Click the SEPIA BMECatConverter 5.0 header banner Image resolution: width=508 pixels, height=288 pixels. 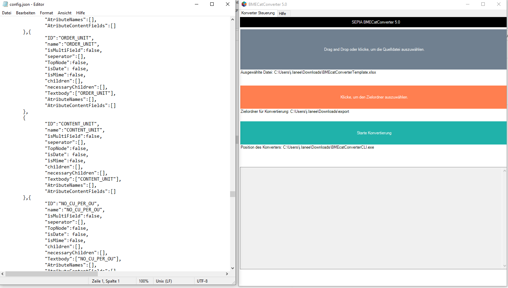(x=373, y=22)
